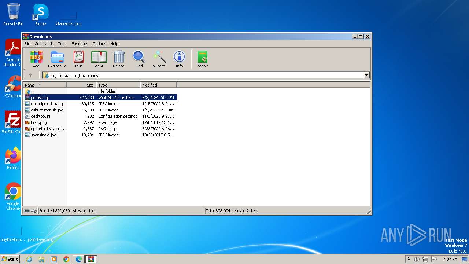
Task: Go up one folder level arrow
Action: [x=30, y=76]
